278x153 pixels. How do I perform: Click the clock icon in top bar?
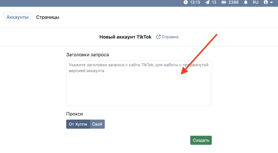click(186, 2)
